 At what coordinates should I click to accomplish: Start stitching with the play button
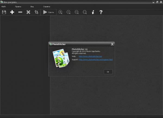[x=49, y=12]
